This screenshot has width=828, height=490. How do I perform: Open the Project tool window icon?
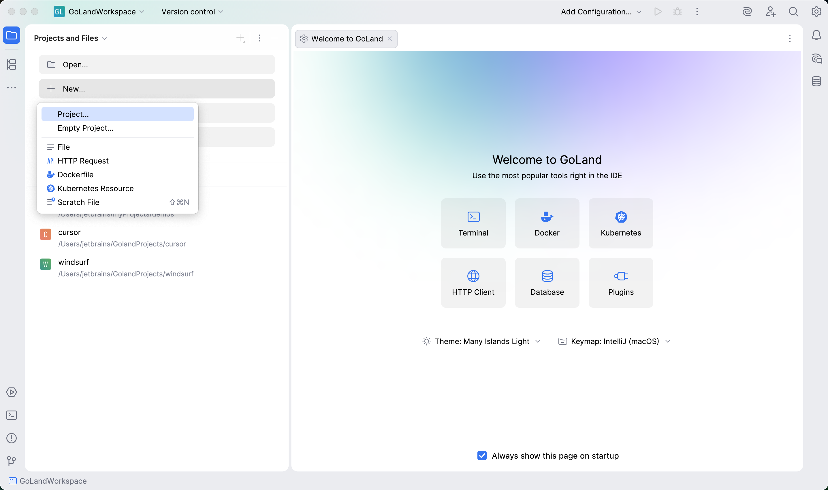[12, 35]
